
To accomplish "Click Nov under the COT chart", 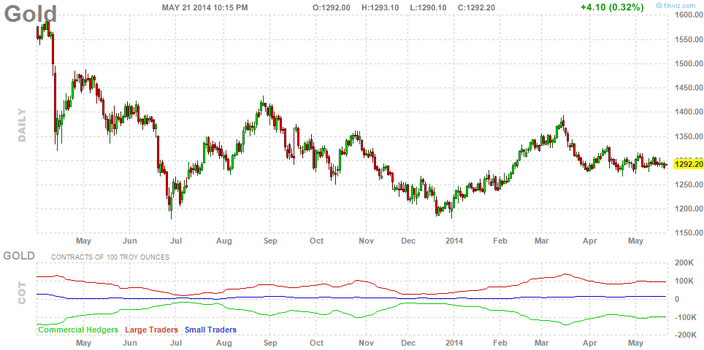I will coord(367,343).
